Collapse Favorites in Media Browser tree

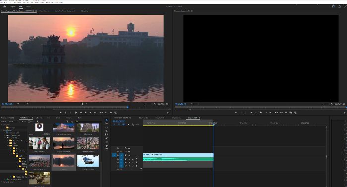point(1,125)
